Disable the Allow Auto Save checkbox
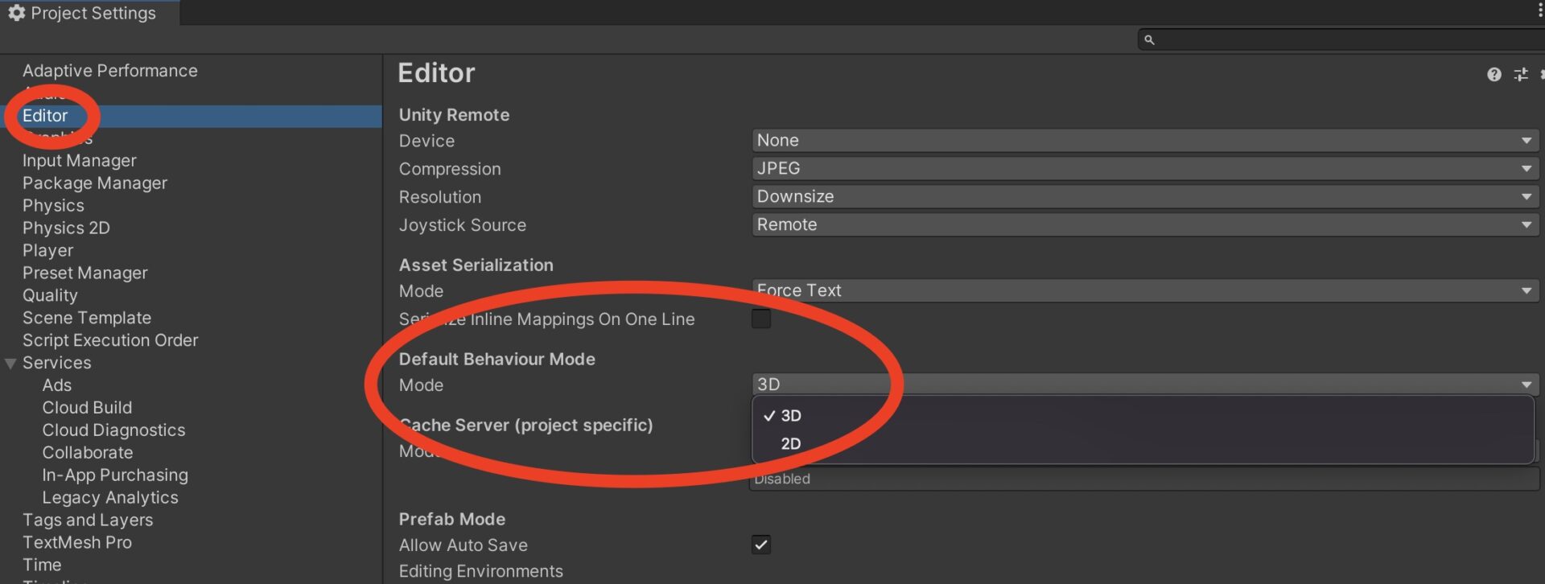 click(760, 545)
